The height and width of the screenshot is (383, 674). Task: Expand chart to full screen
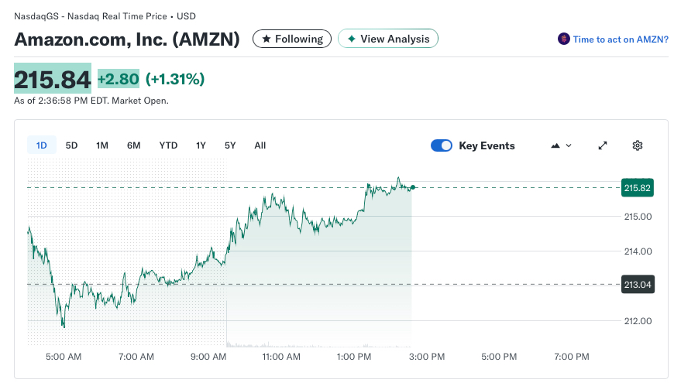pos(604,145)
